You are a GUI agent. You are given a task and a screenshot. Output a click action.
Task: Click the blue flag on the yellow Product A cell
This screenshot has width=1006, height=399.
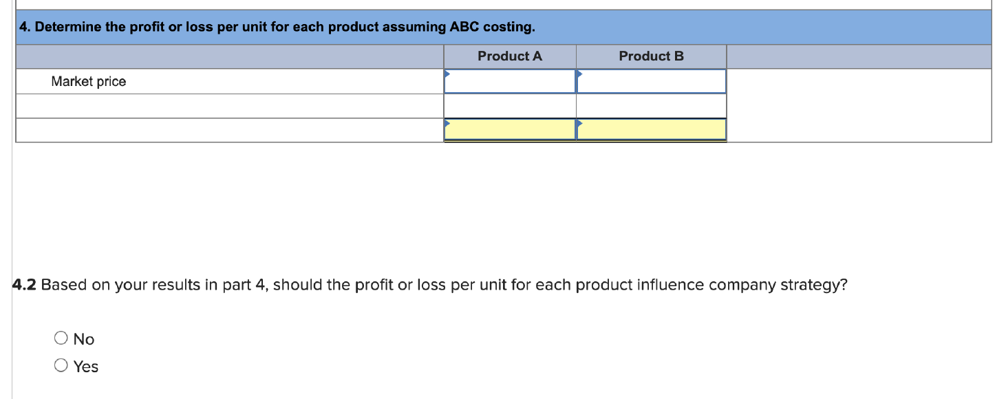(x=448, y=122)
